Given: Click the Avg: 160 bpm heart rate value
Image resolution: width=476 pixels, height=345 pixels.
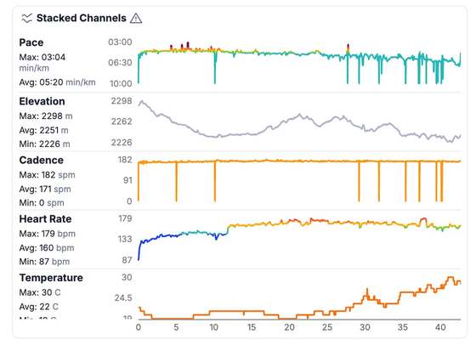Looking at the screenshot, I should click(x=47, y=248).
